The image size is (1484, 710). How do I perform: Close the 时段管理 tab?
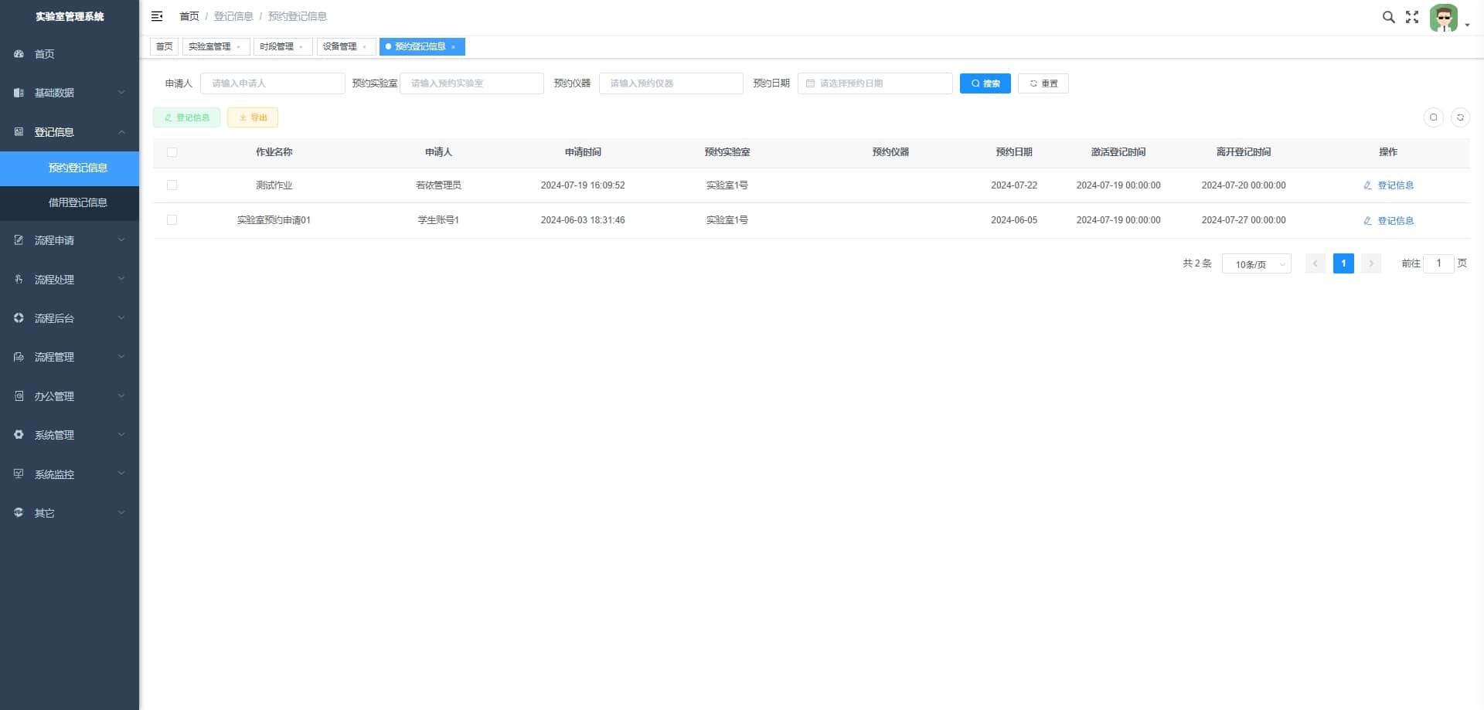301,47
